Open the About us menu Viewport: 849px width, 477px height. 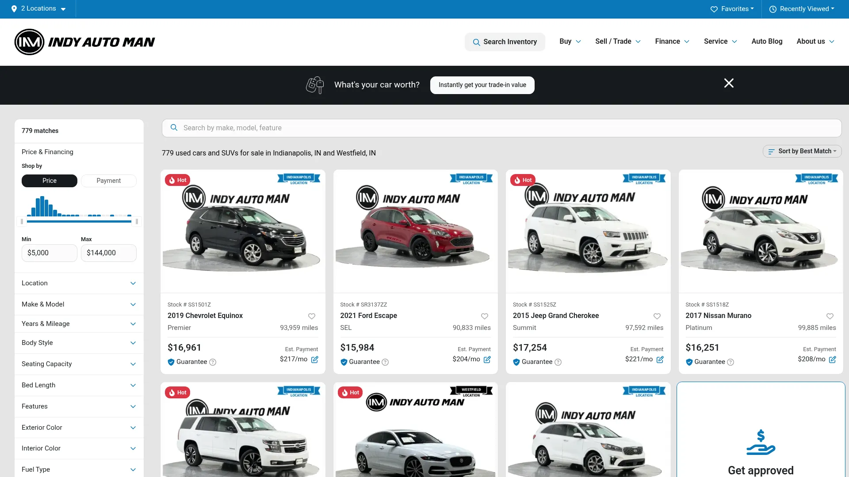(x=815, y=42)
